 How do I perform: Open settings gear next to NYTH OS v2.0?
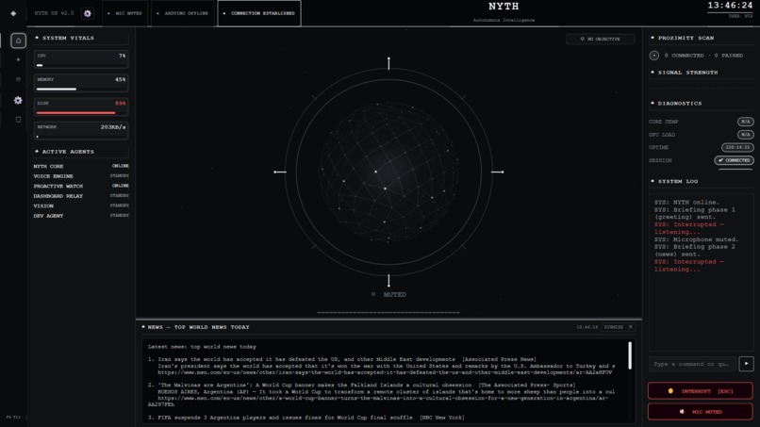88,13
